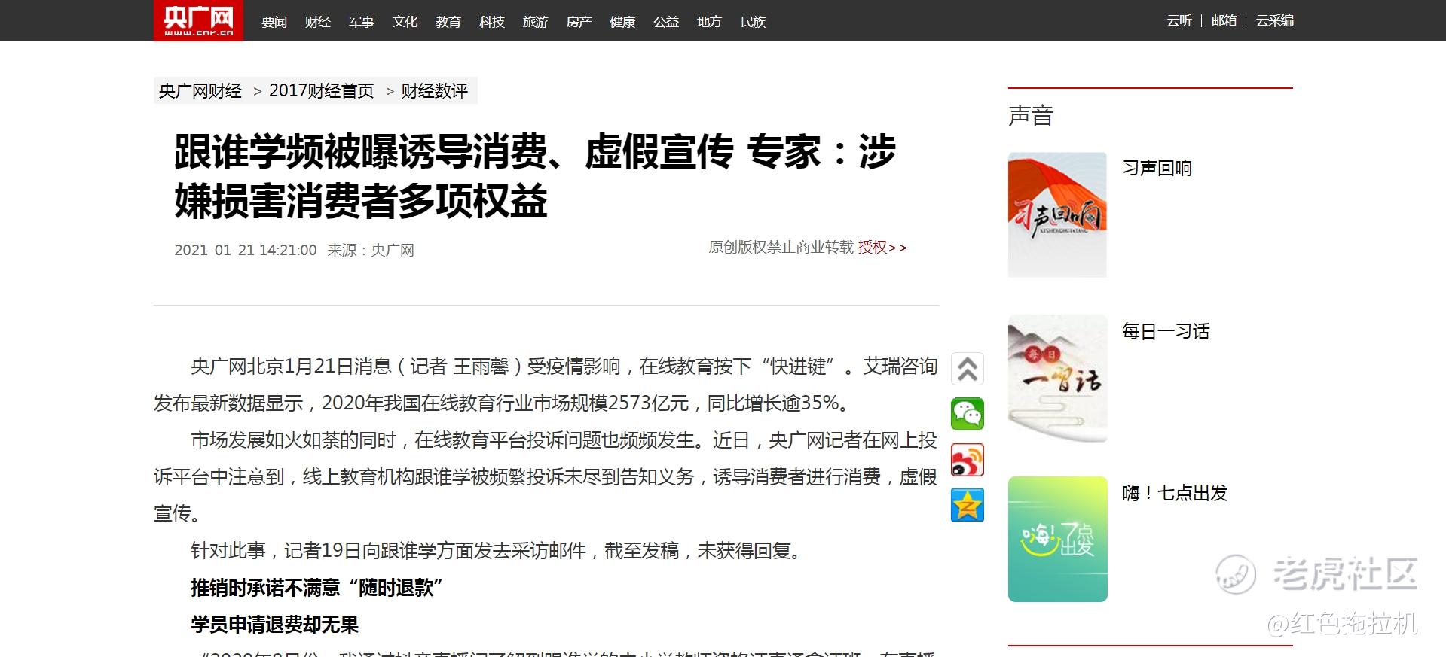Viewport: 1446px width, 657px height.
Task: Go to 2017财经首页 breadcrumb
Action: coord(322,91)
